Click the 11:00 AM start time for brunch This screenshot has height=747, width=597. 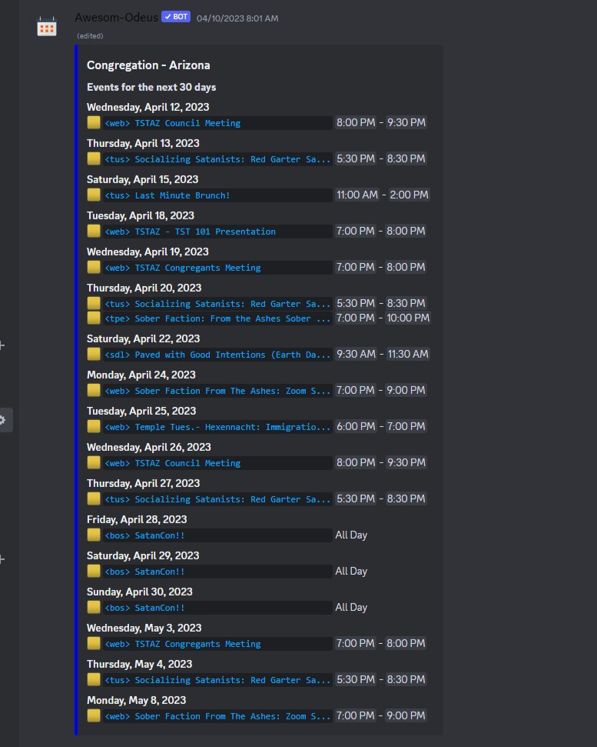tap(357, 195)
